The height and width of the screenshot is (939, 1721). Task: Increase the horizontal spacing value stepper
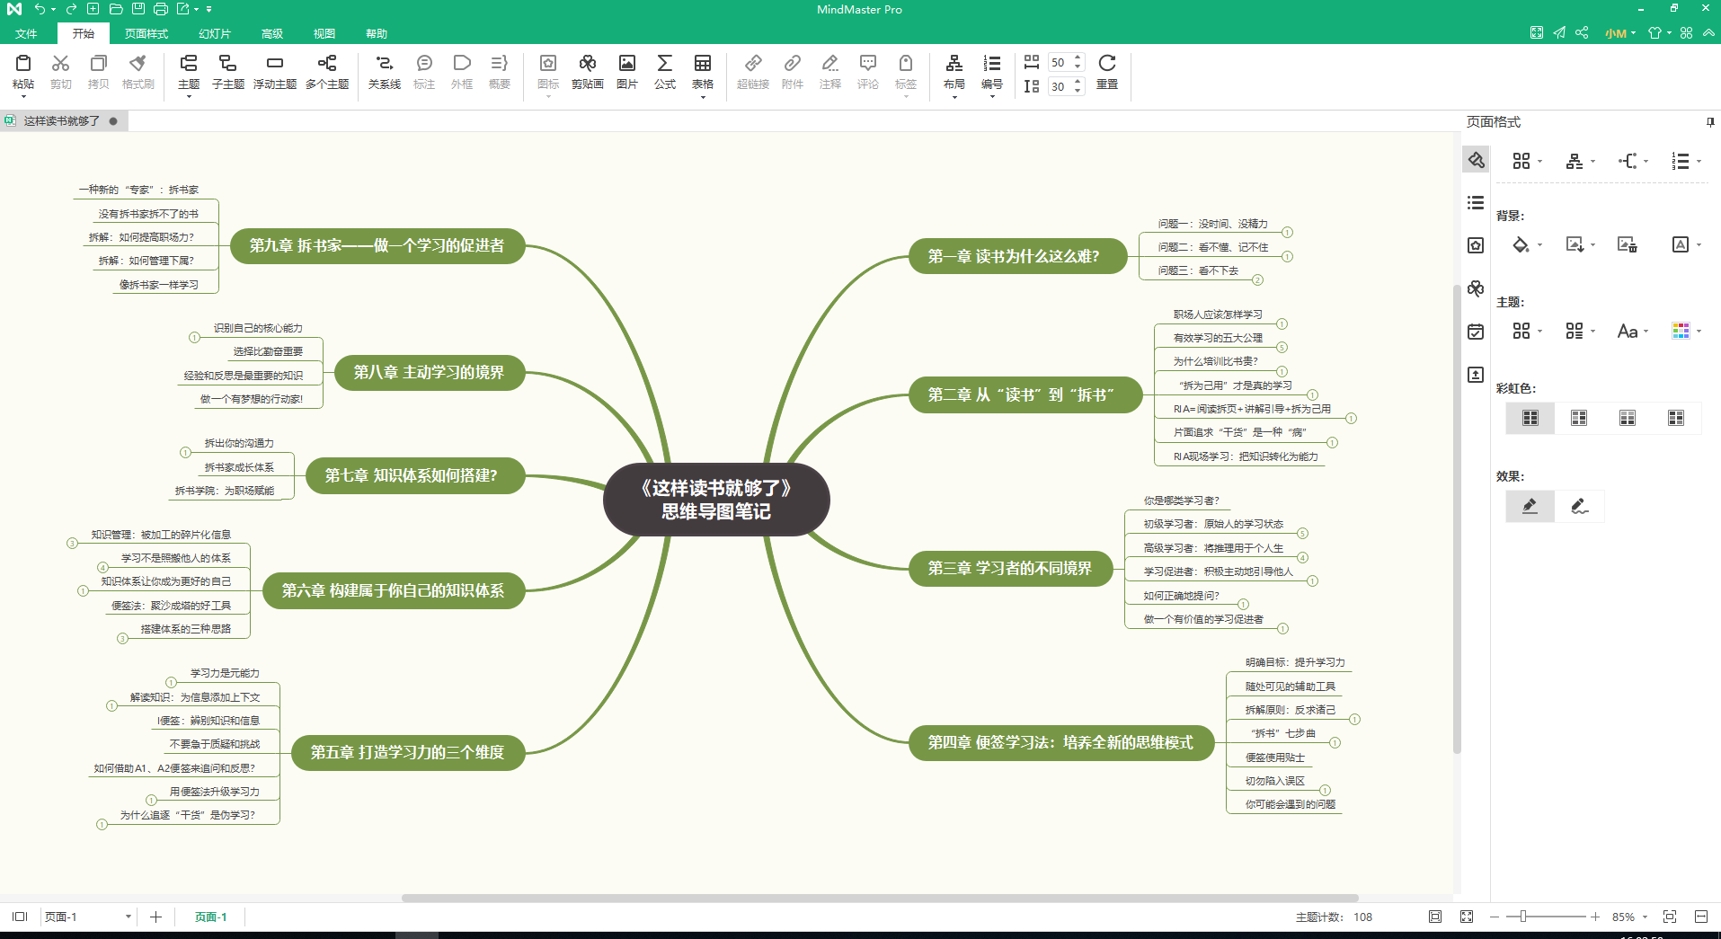tap(1078, 58)
